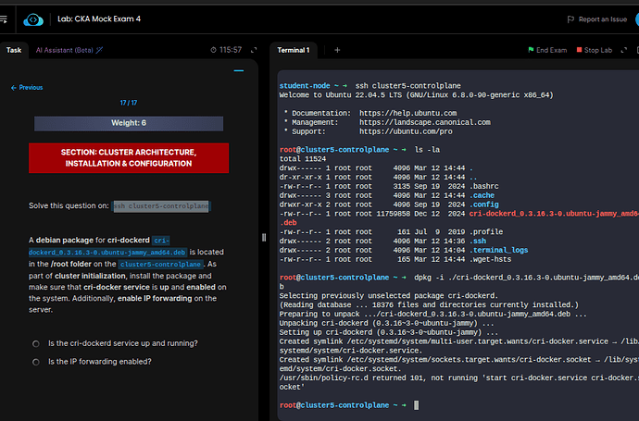Screen dimensions: 639x421
Task: Switch to the Task tab
Action: 14,50
